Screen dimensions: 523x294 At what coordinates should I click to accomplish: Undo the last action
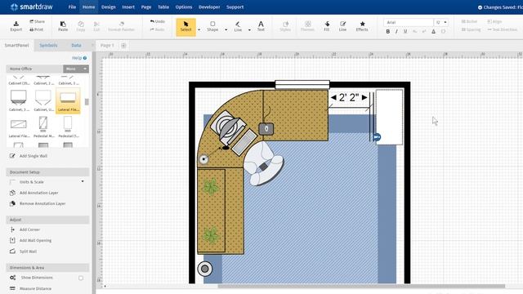coord(158,21)
